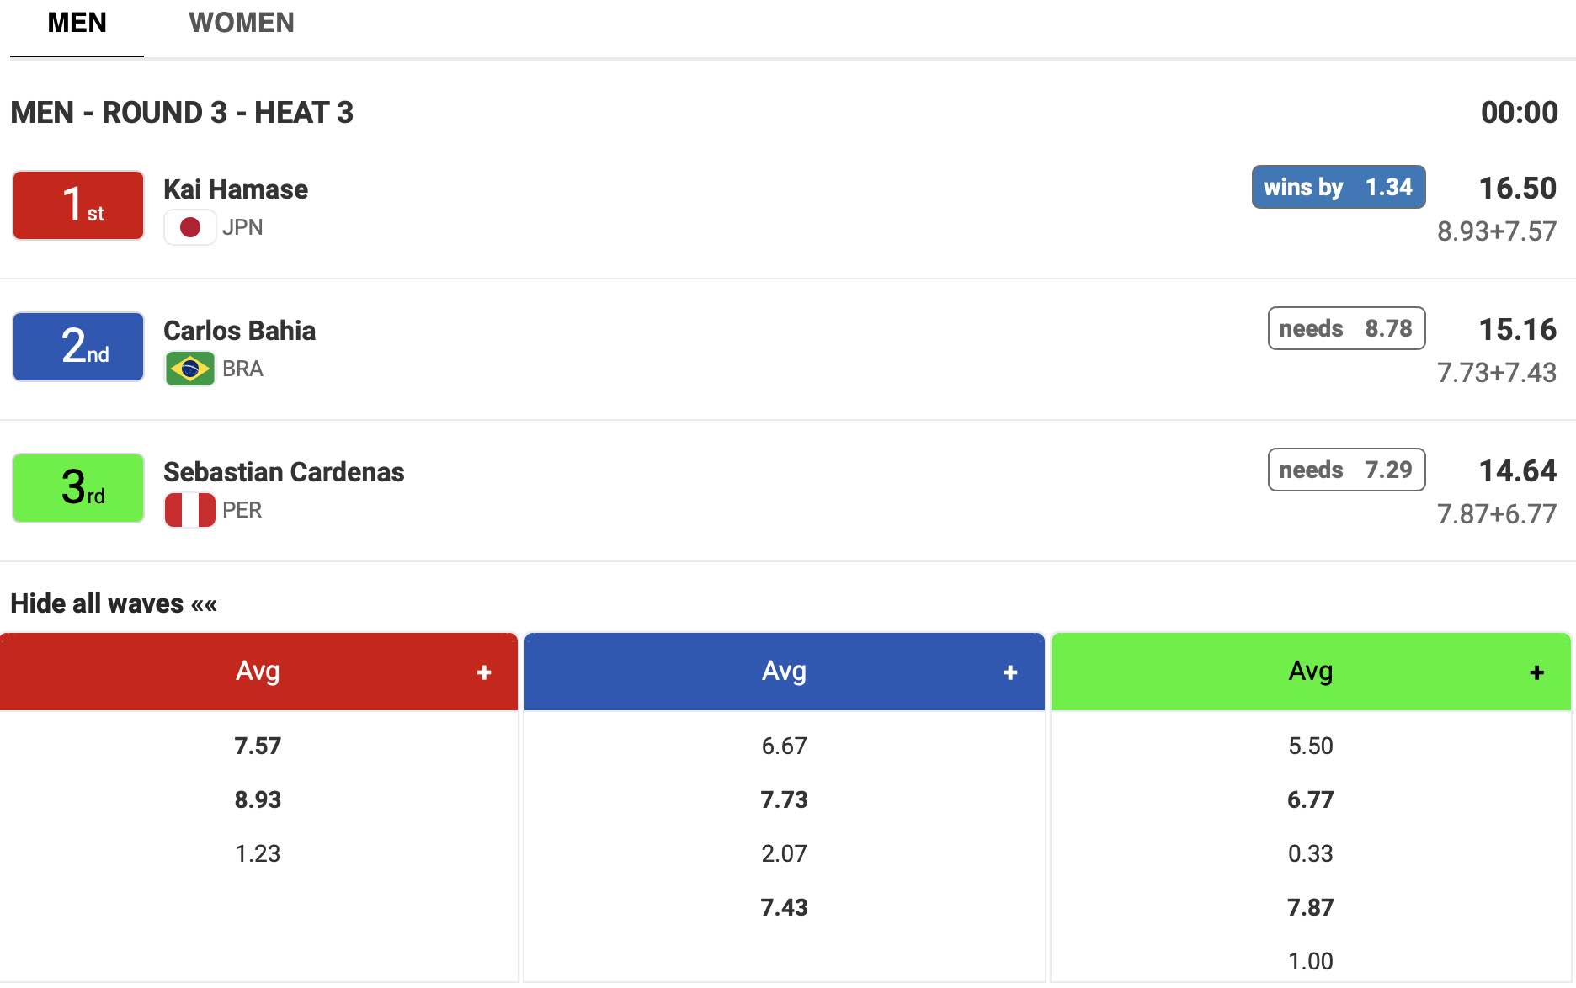Select Kai Hamase's 8.93 wave score

[258, 799]
